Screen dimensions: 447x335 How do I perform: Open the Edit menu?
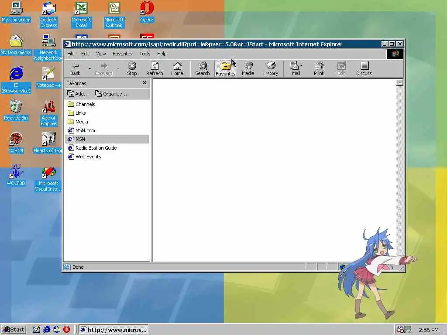(85, 54)
